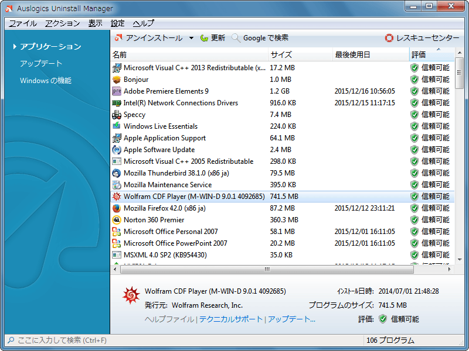Click the Bonjour package icon
Viewport: 469px width, 351px height.
[116, 80]
